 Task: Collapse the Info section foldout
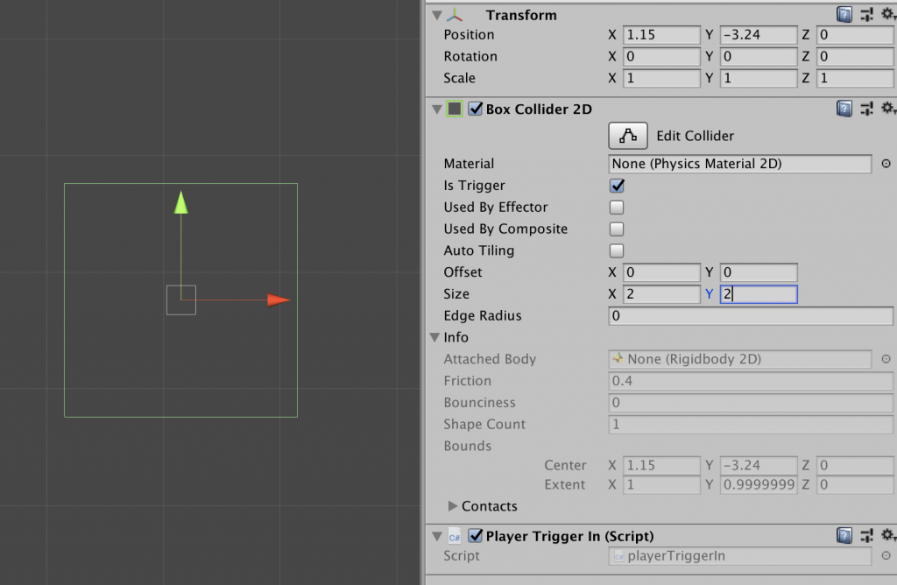434,337
